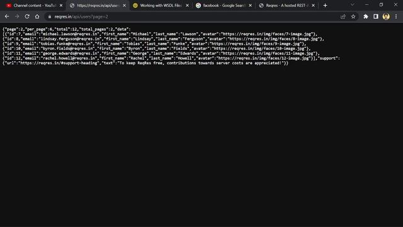The height and width of the screenshot is (227, 403).
Task: Open a new browser tab
Action: click(325, 6)
